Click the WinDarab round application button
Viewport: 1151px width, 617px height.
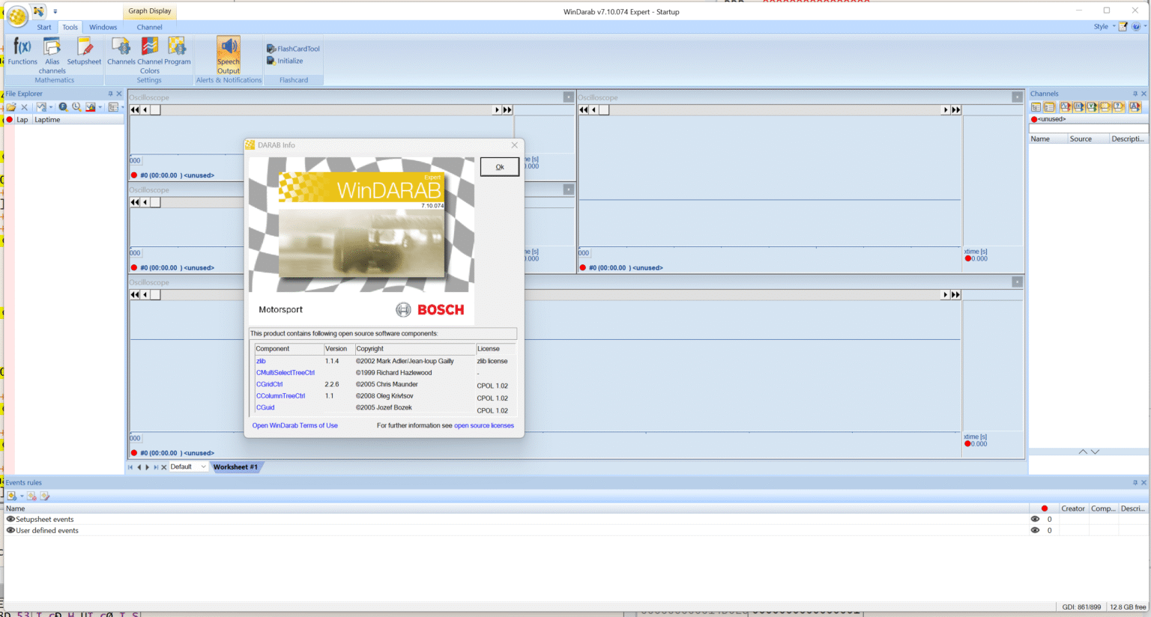pos(16,15)
